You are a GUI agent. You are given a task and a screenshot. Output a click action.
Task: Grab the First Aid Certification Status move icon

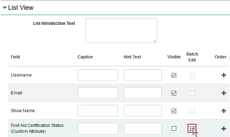click(x=224, y=129)
